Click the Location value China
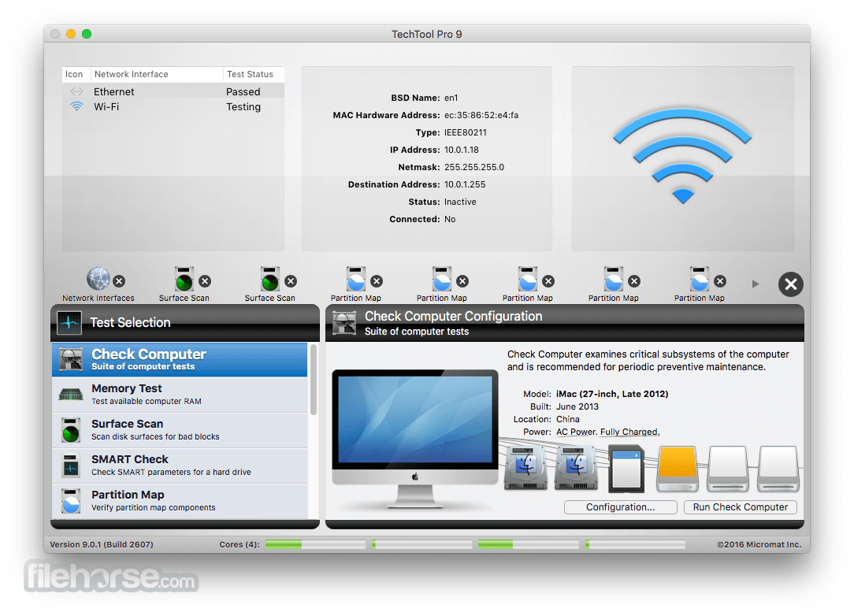Viewport: 854px width, 616px height. tap(567, 419)
